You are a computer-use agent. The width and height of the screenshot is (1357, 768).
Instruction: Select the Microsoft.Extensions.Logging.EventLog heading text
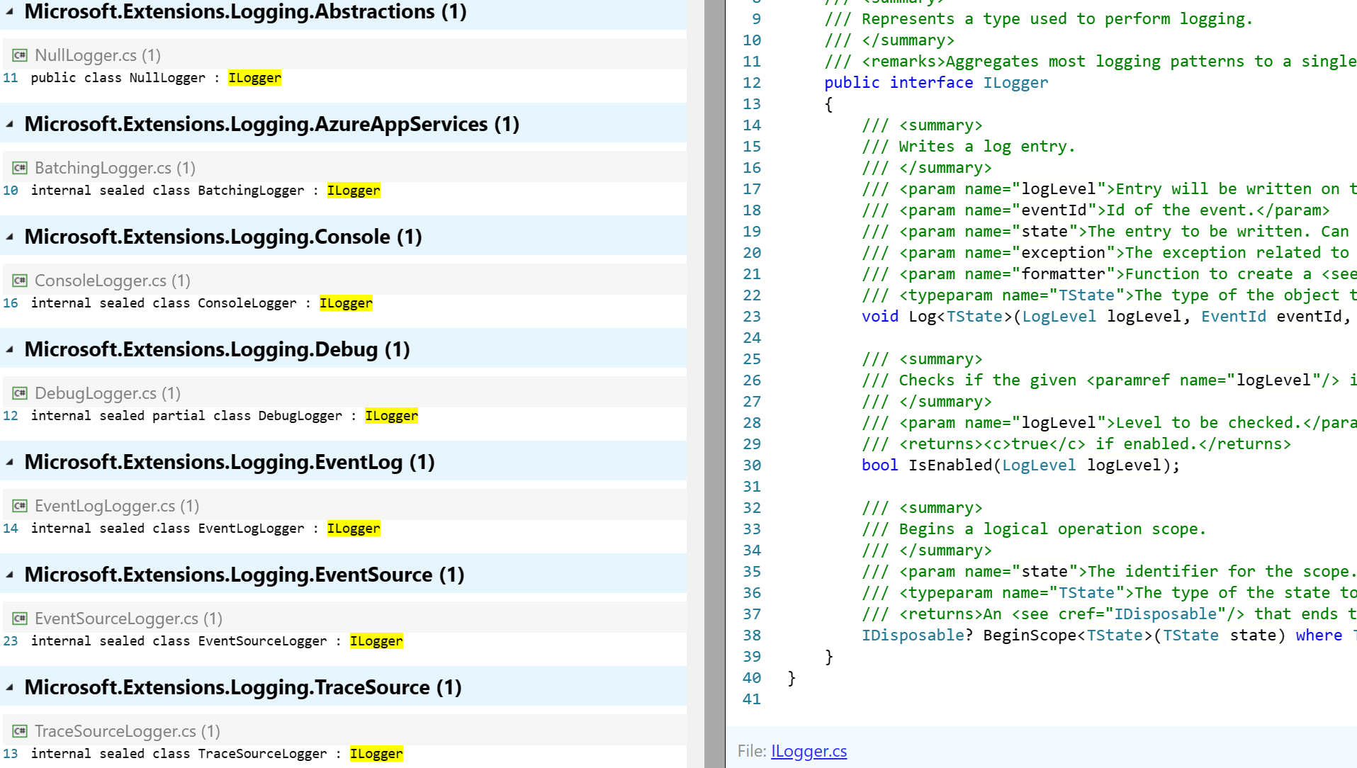230,462
